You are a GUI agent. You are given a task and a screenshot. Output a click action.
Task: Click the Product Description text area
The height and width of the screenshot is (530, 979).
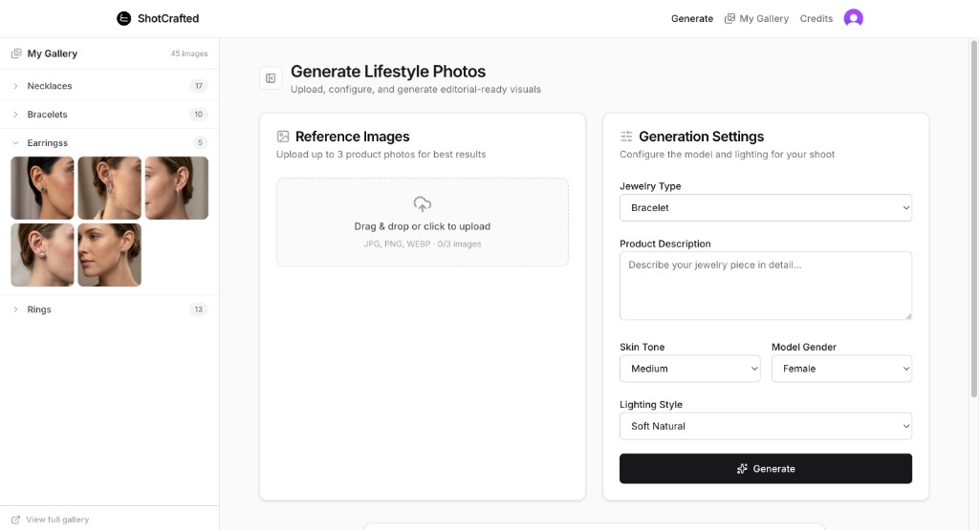(x=765, y=286)
